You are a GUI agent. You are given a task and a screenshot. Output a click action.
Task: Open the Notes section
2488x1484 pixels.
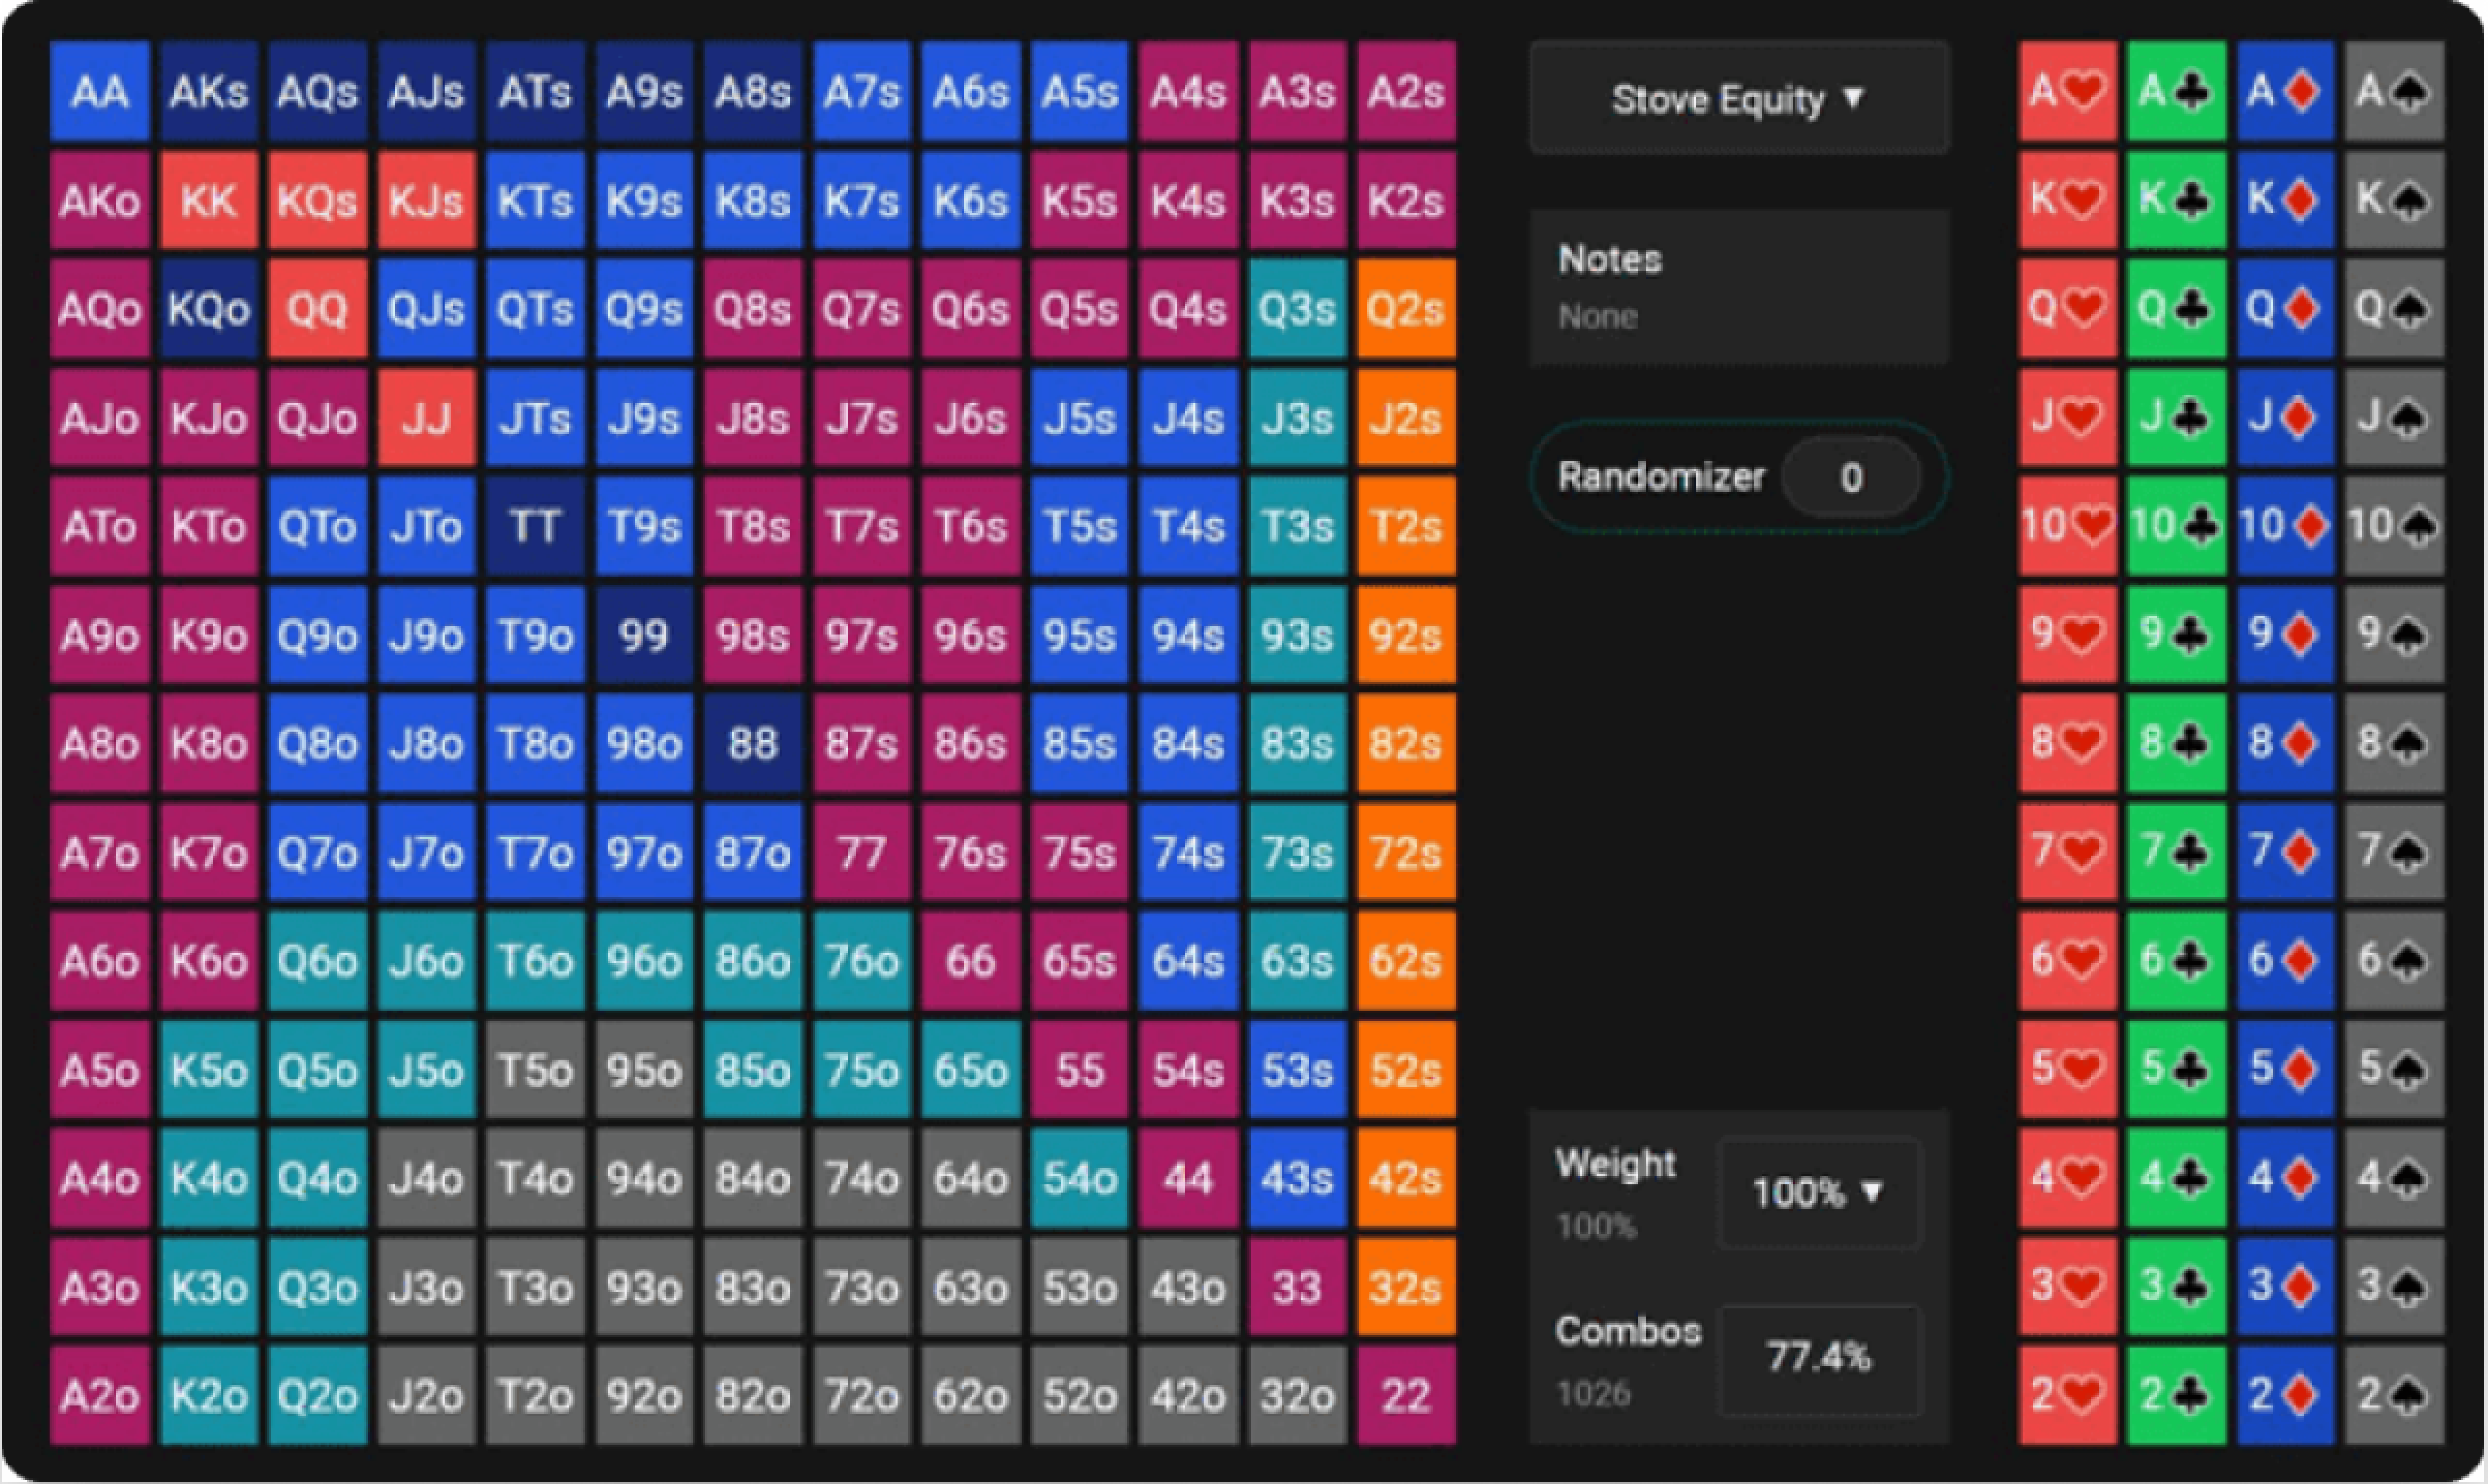(x=1739, y=288)
